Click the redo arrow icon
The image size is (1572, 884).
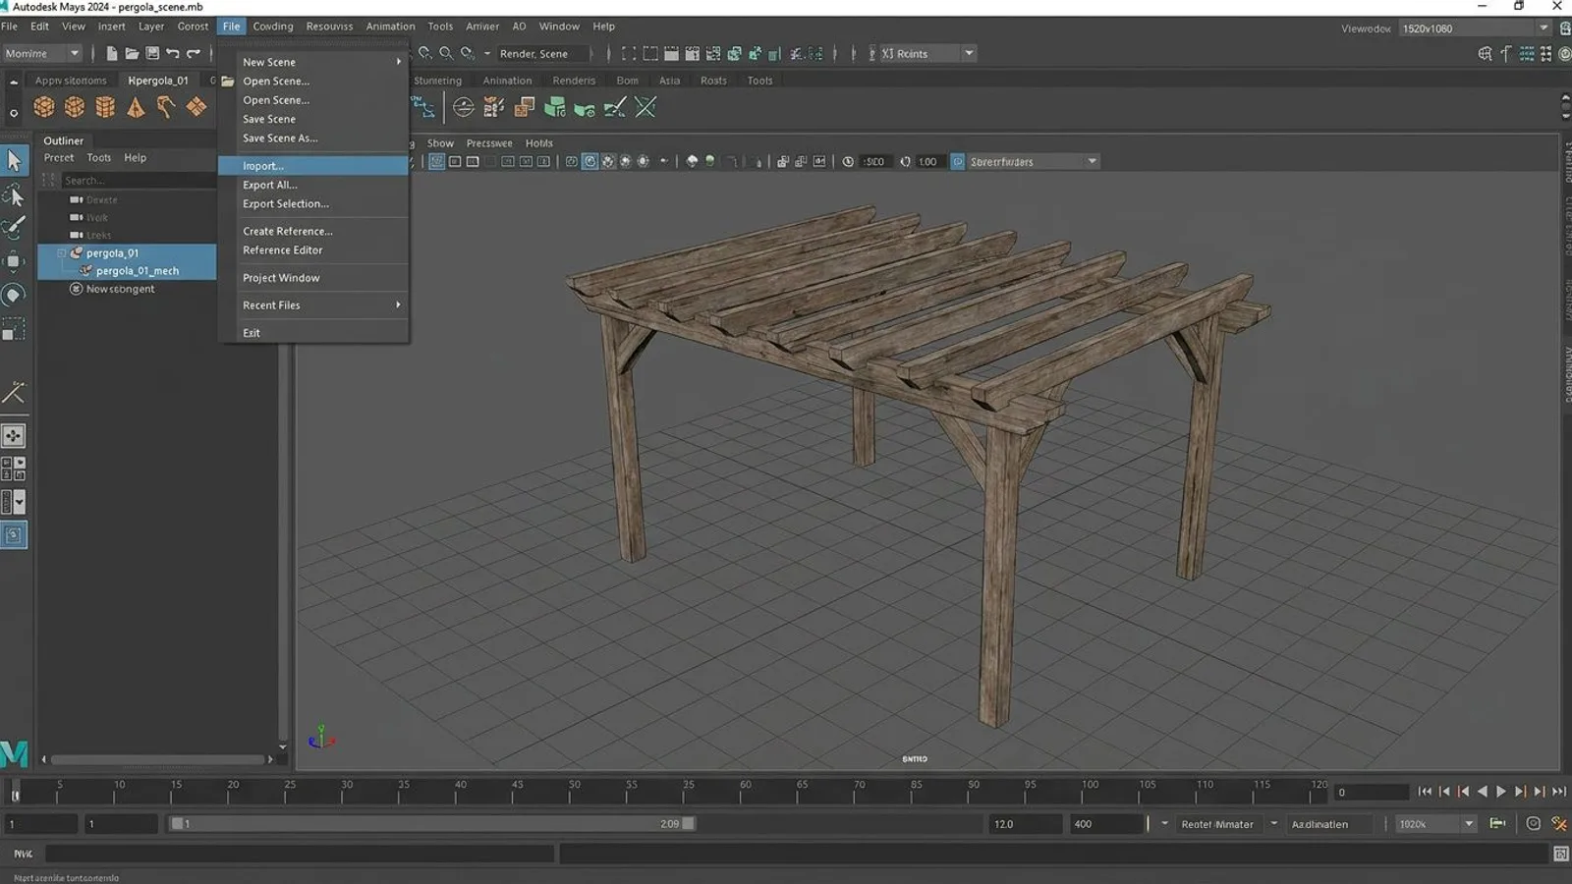[194, 53]
